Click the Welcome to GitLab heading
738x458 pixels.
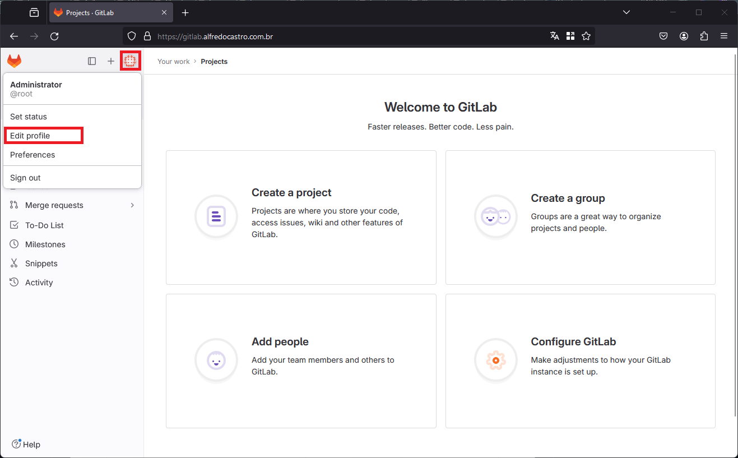[440, 107]
